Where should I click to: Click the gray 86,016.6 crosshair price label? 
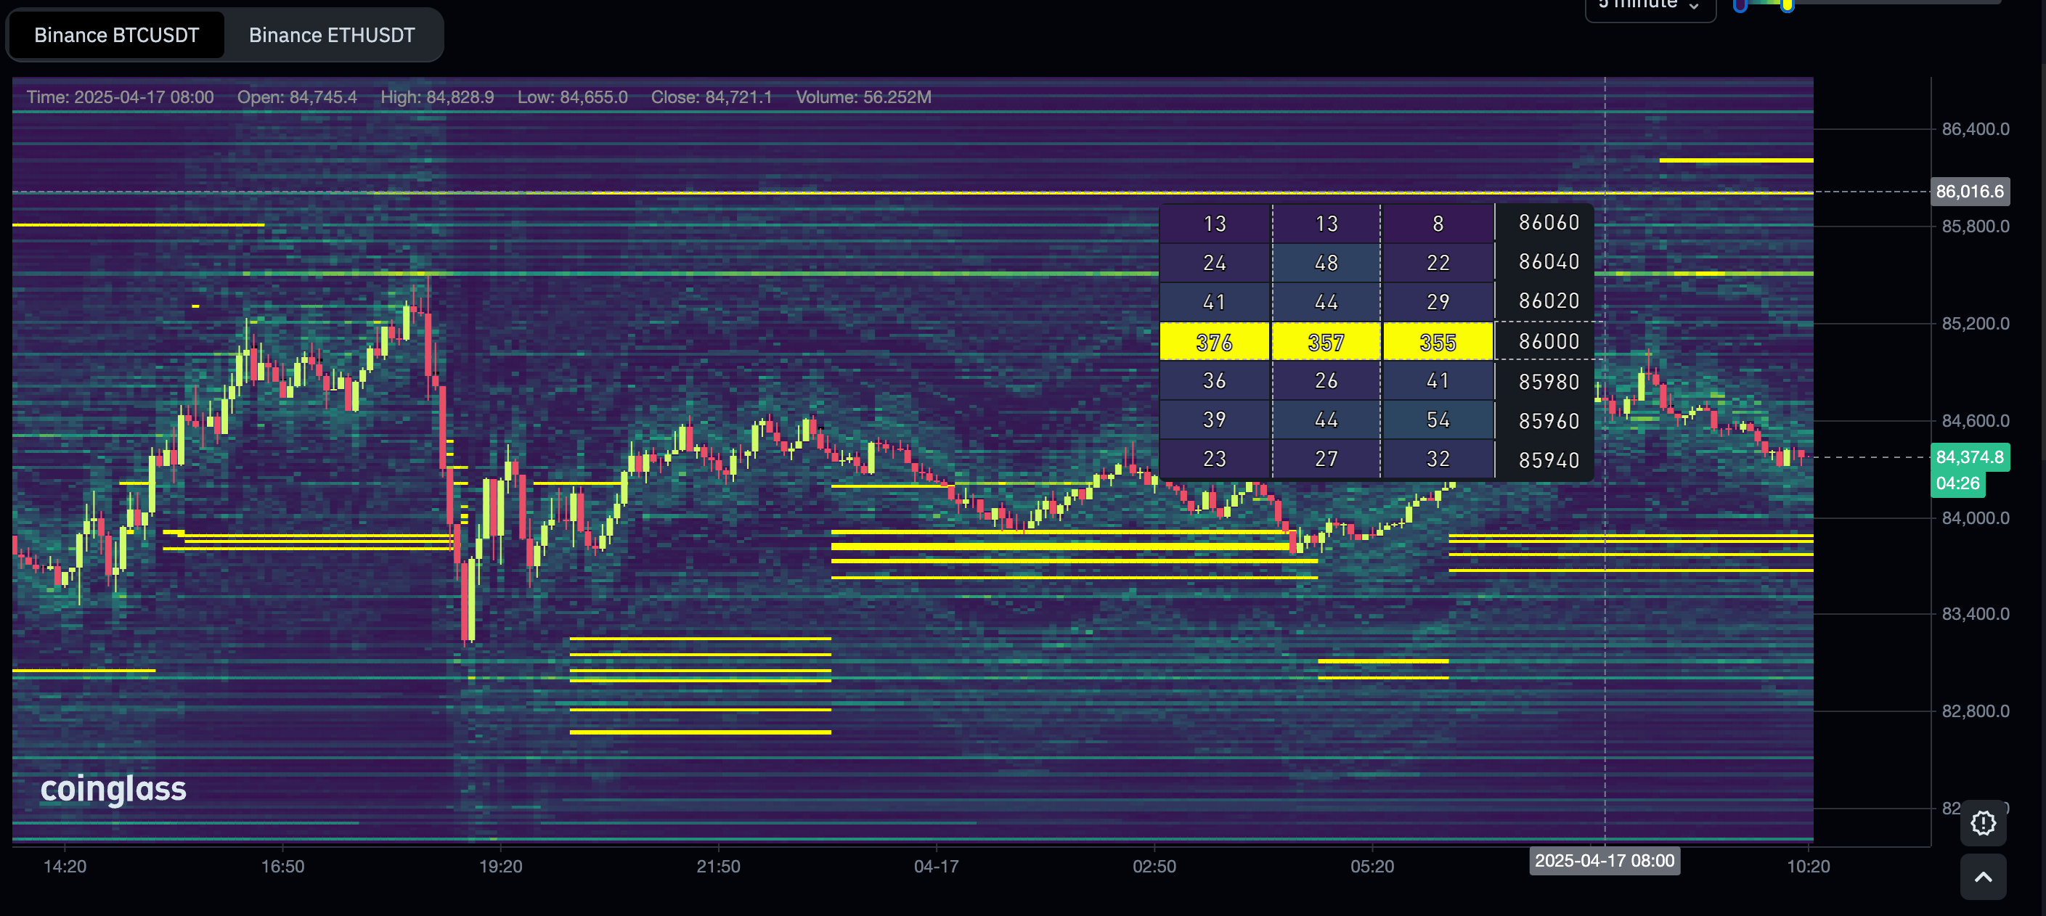[x=1969, y=192]
